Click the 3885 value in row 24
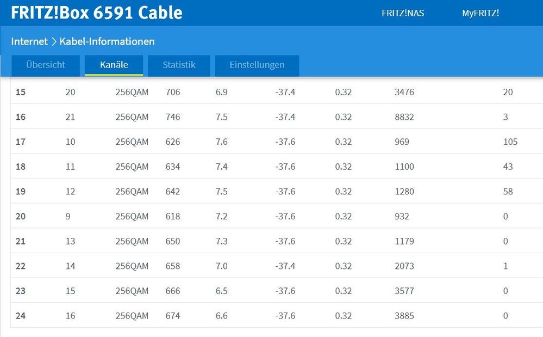This screenshot has width=543, height=337. [x=404, y=316]
